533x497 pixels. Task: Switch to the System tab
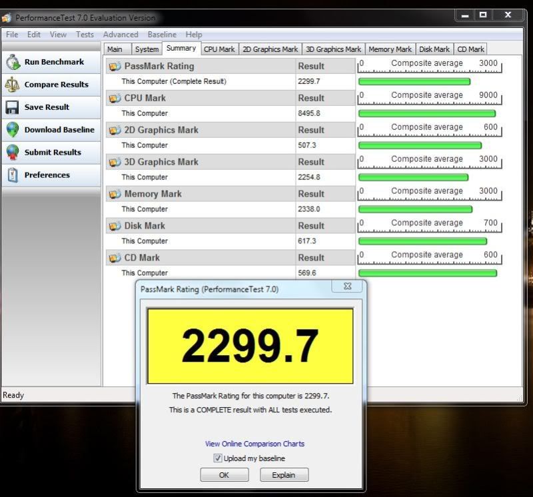pos(147,49)
